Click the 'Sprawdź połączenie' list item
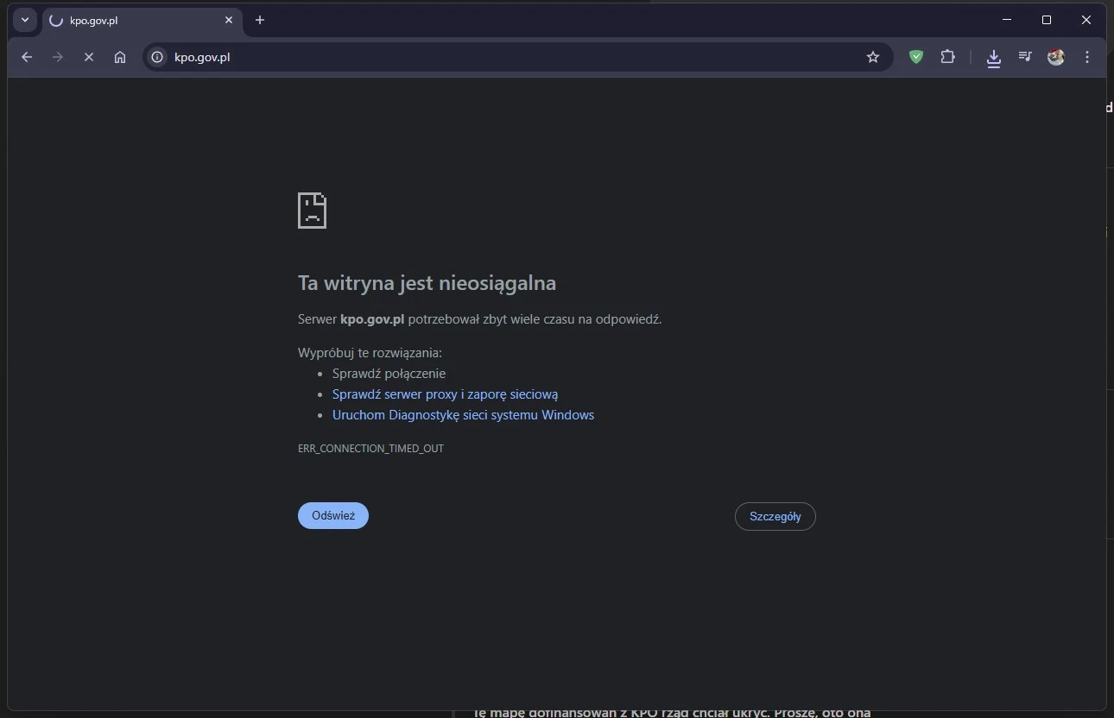The height and width of the screenshot is (718, 1114). [389, 374]
